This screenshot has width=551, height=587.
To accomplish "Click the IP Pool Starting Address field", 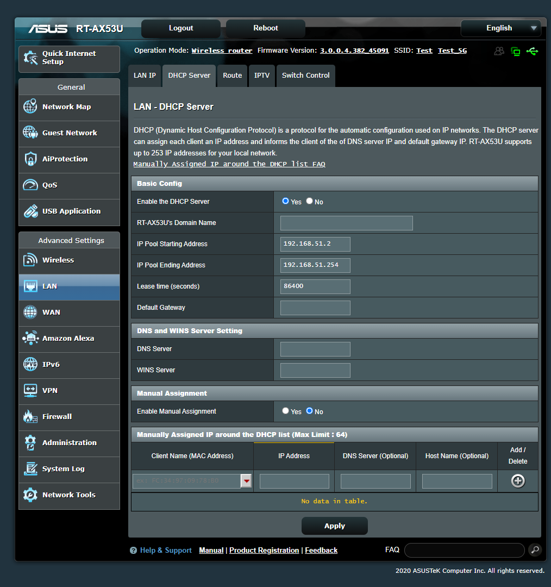I will [315, 244].
